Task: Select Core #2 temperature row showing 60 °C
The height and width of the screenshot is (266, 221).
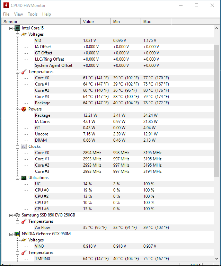Action: [124, 90]
